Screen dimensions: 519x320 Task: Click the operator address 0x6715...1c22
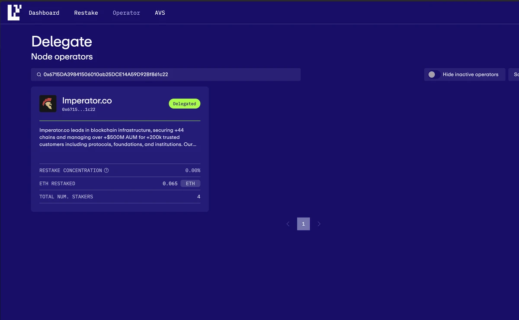[78, 110]
